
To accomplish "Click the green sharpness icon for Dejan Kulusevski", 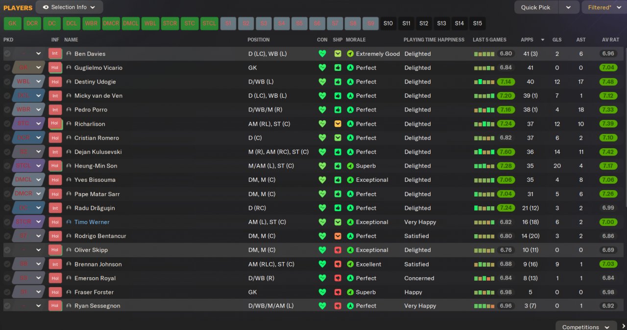I will (x=338, y=152).
